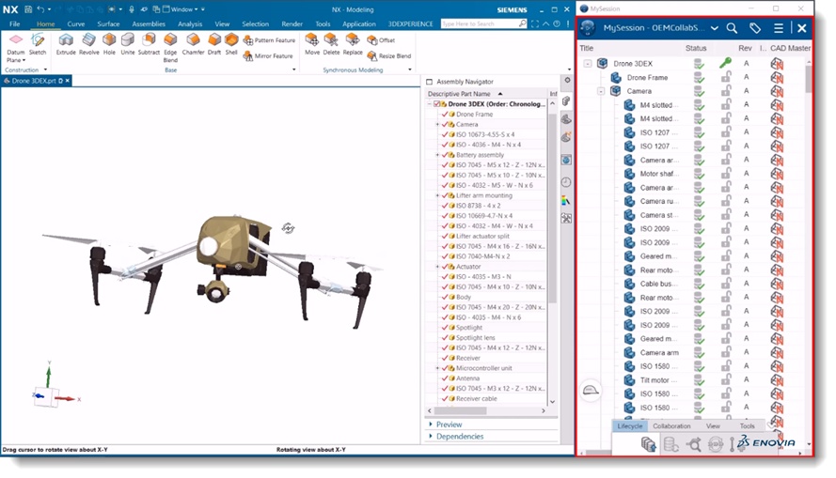Switch to the Assemblies ribbon tab
Screen dimensions: 836x478
click(149, 24)
